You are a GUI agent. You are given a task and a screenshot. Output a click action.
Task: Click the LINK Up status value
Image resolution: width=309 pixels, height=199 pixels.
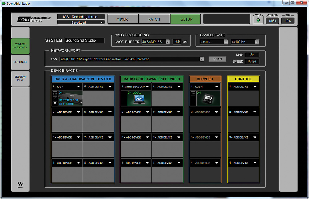[252, 55]
